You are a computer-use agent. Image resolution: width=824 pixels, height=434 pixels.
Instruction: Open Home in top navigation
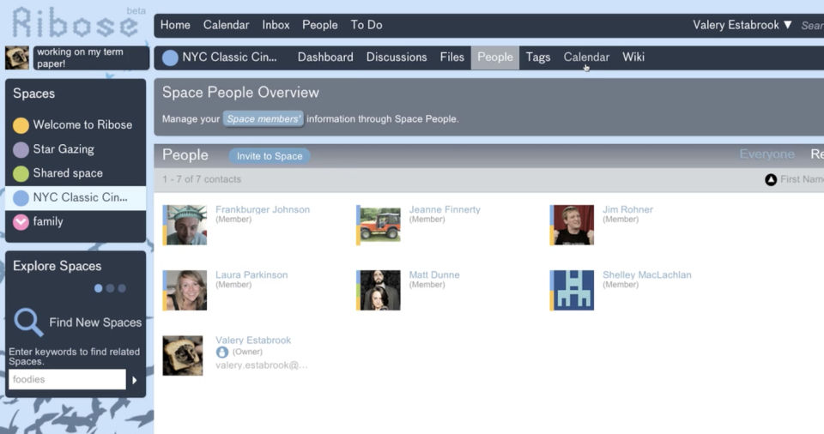[175, 25]
